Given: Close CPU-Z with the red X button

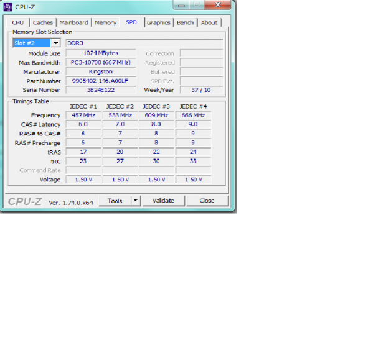Looking at the screenshot, I should point(218,5).
